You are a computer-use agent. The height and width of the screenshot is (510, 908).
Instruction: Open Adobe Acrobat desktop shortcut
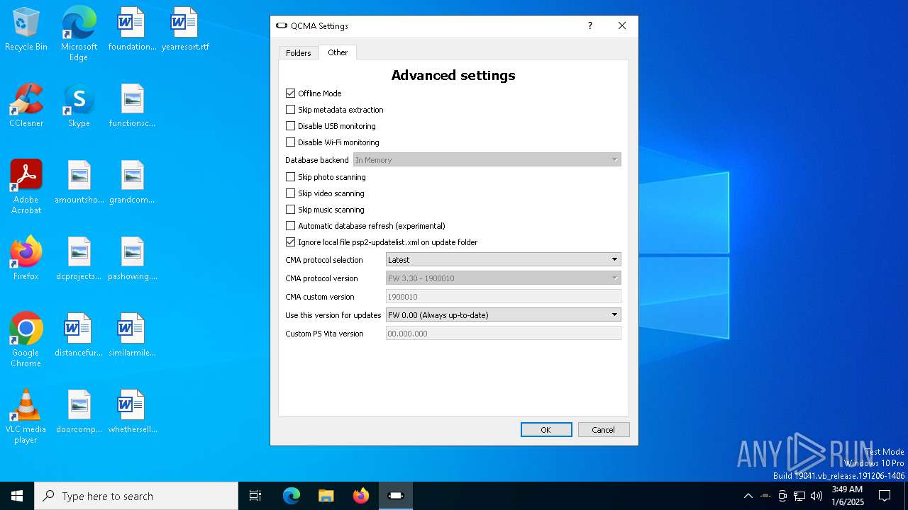pos(26,186)
